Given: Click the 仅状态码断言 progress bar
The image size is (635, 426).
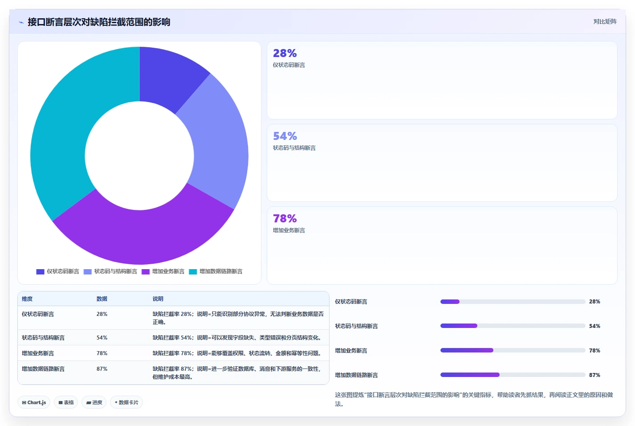Looking at the screenshot, I should point(513,302).
